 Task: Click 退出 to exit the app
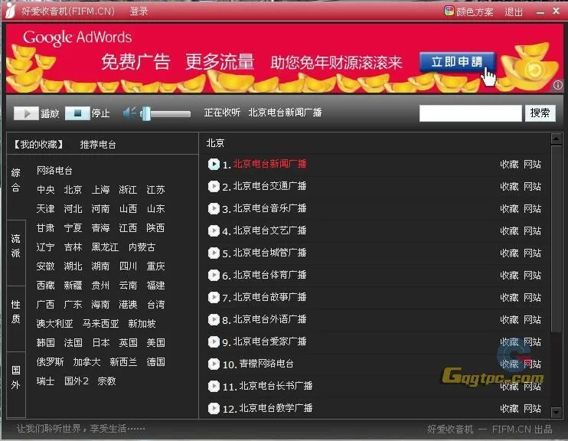coord(514,12)
